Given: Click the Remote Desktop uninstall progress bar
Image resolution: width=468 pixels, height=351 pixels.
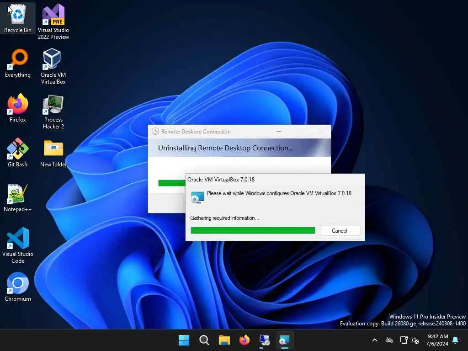Looking at the screenshot, I should click(172, 183).
